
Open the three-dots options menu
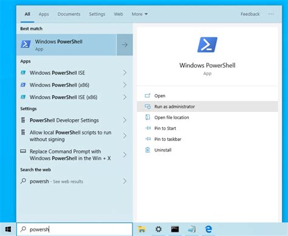coord(271,14)
